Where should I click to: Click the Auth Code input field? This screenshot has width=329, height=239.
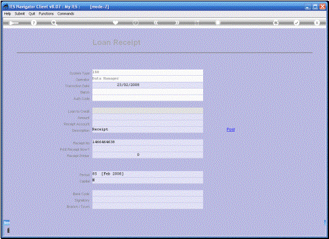[x=148, y=98]
